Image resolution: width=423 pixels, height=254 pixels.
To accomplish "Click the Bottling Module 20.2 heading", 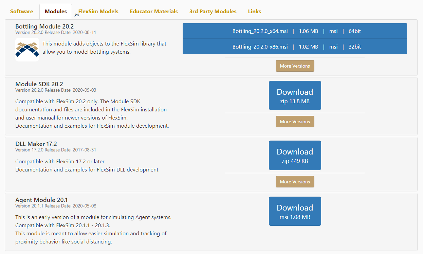I will tap(44, 26).
